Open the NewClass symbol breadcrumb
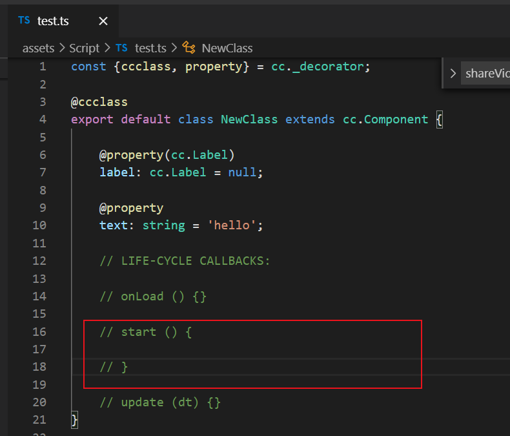 (227, 48)
